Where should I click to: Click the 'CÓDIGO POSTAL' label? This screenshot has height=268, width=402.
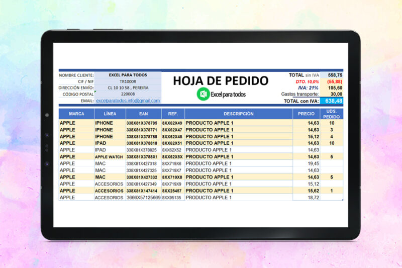click(x=78, y=95)
